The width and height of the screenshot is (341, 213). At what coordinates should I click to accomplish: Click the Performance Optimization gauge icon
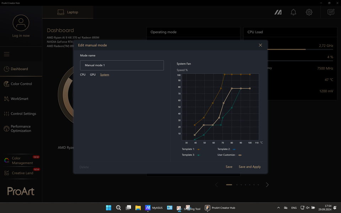click(6, 129)
